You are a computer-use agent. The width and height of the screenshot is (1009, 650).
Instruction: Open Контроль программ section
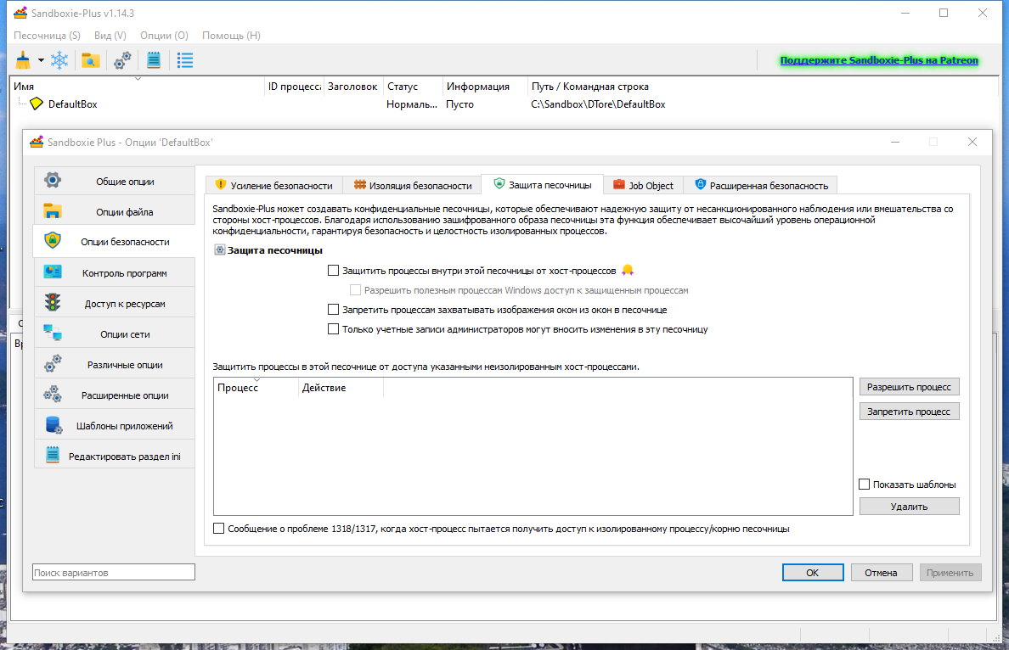coord(115,272)
